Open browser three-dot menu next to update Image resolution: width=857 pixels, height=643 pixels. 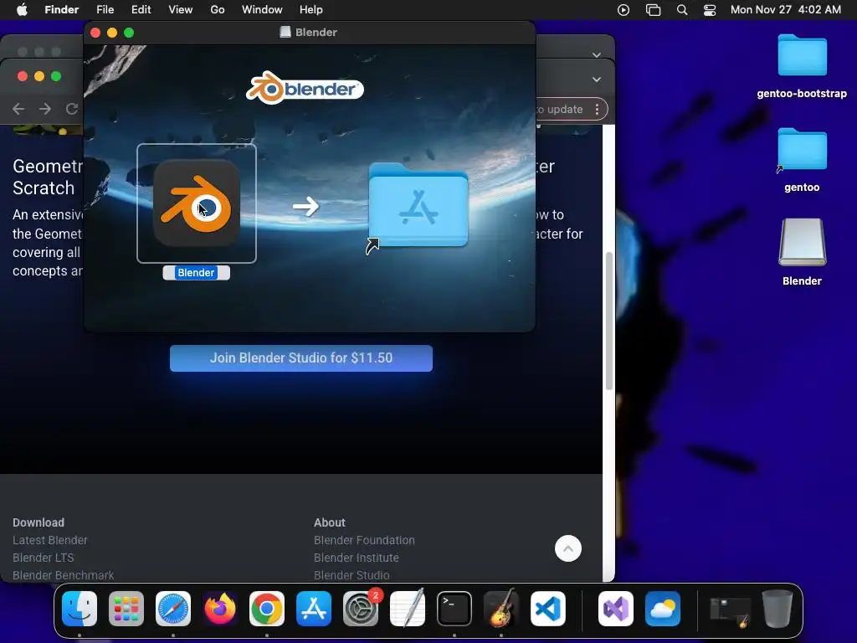tap(597, 110)
